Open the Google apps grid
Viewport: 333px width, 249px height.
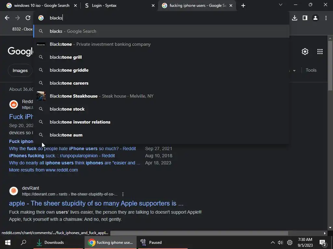pyautogui.click(x=320, y=52)
